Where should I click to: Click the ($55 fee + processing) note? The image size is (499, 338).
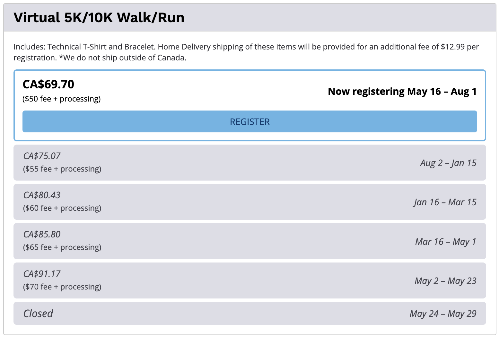62,169
